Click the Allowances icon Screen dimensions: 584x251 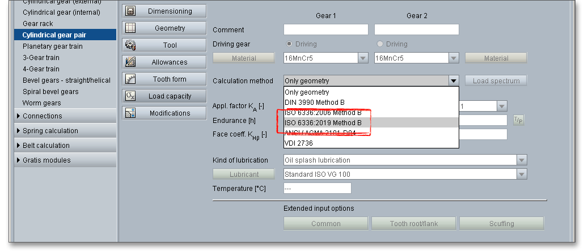(x=130, y=62)
